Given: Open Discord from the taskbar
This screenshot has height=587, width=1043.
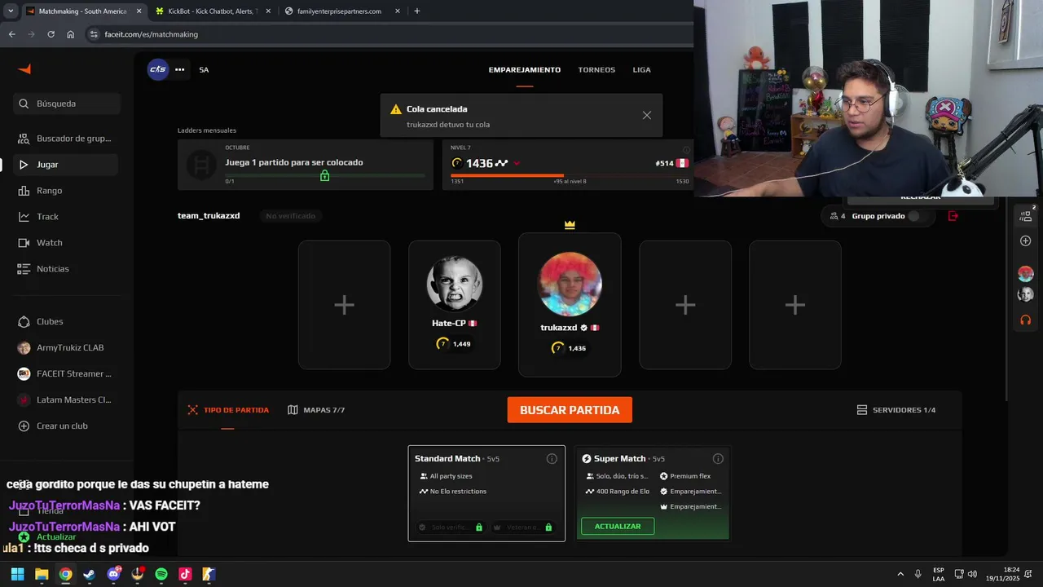Looking at the screenshot, I should tap(113, 574).
